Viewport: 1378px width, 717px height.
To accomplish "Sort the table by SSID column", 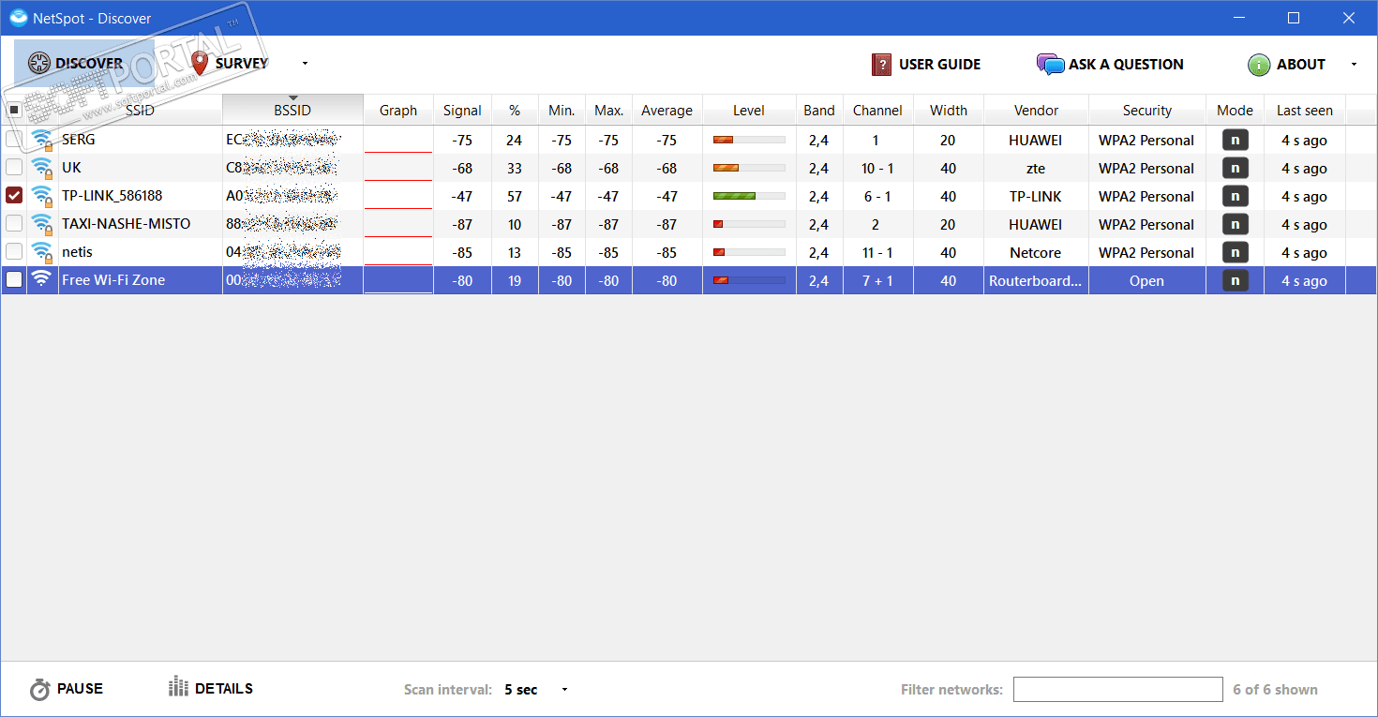I will point(140,111).
